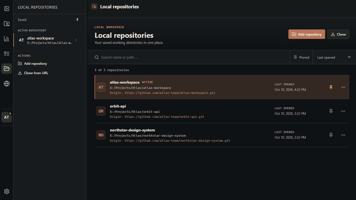Open more options for orbit-api
This screenshot has width=356, height=200.
tap(343, 111)
